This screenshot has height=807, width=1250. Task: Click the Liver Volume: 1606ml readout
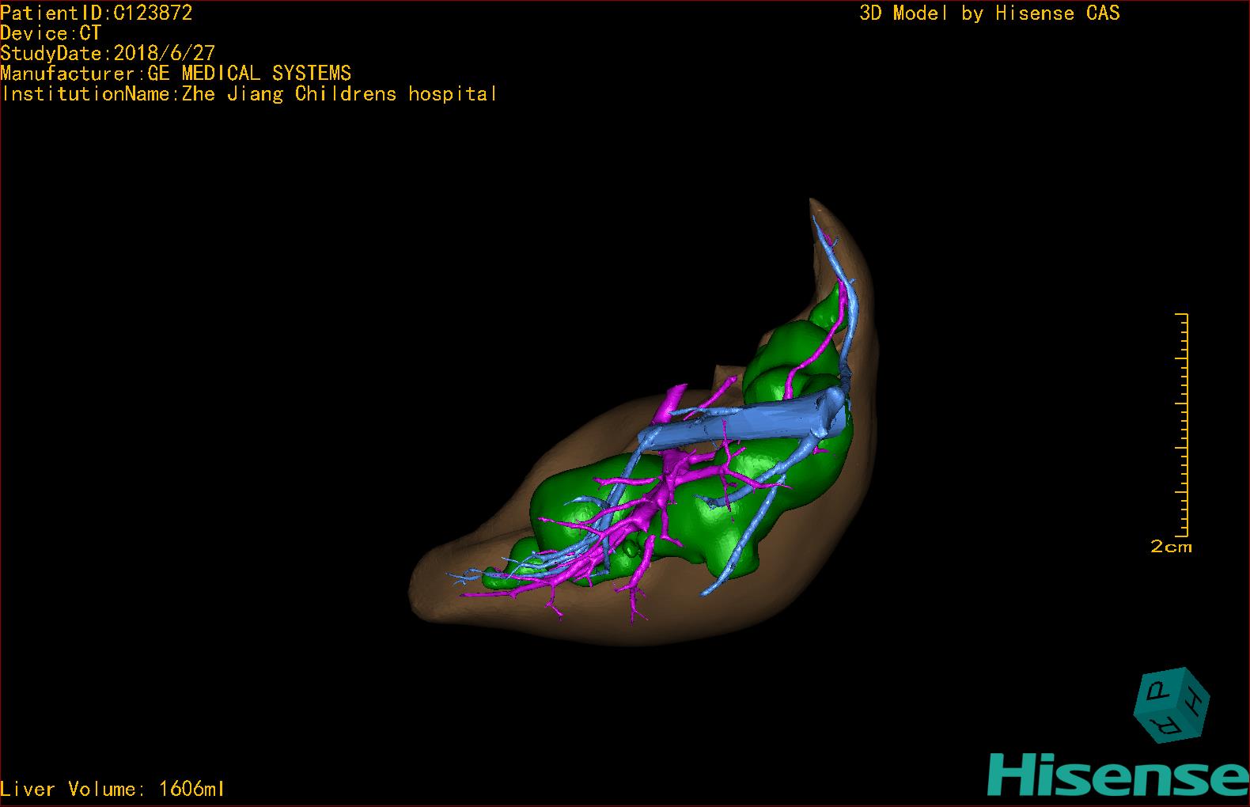(x=112, y=789)
